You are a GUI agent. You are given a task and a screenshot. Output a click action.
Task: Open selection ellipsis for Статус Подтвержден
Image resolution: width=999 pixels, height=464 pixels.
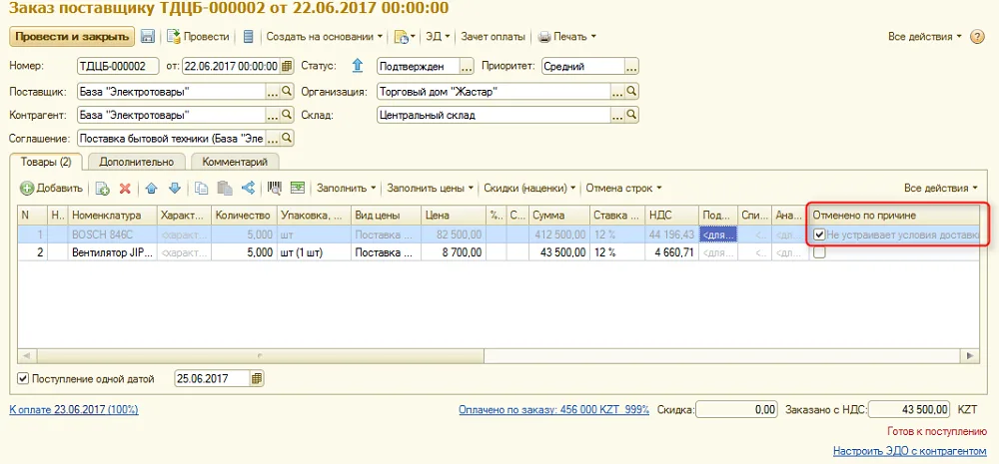click(467, 66)
